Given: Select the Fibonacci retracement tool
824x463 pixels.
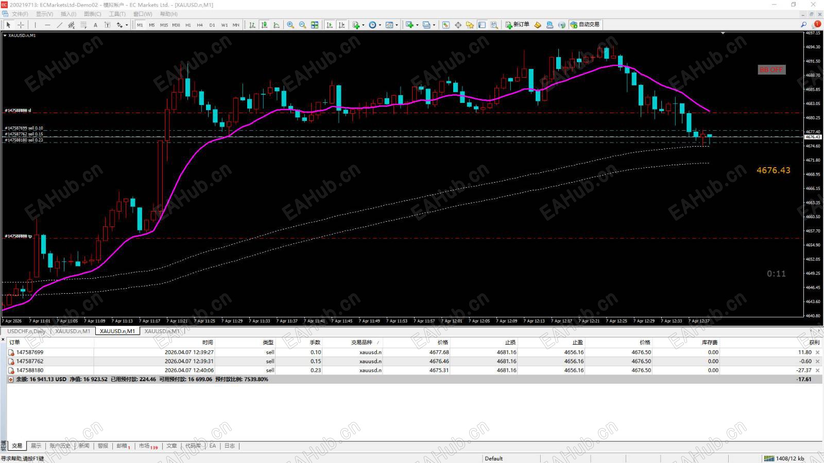Looking at the screenshot, I should (x=83, y=25).
